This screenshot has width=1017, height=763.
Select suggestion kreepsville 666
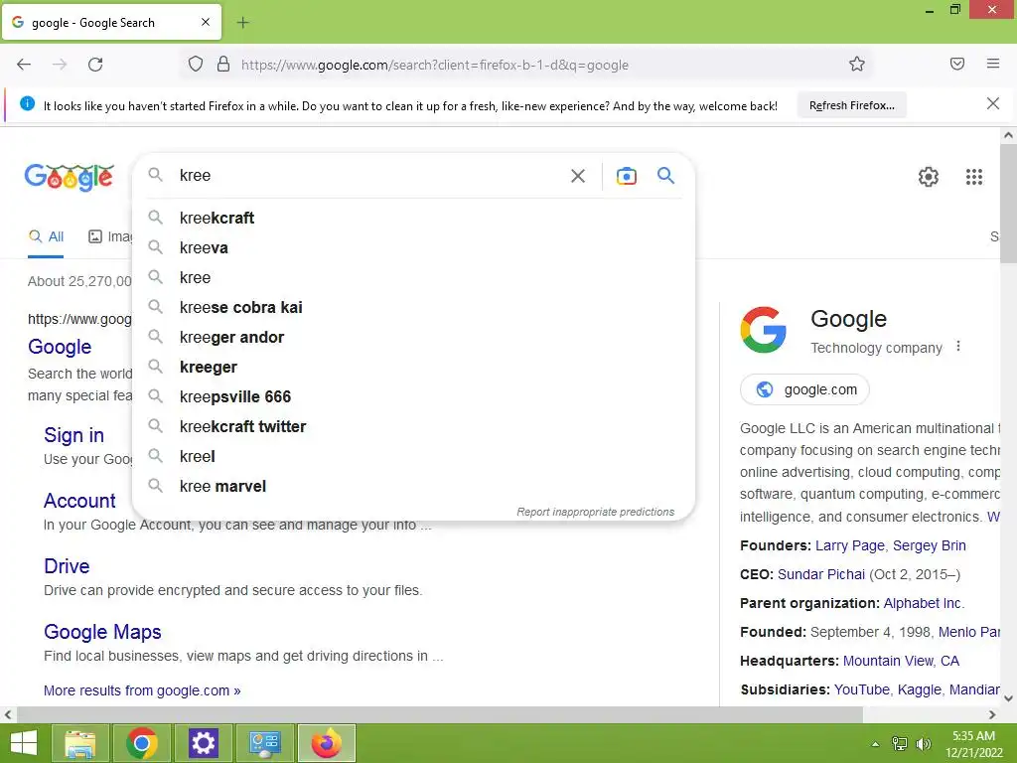pyautogui.click(x=413, y=397)
